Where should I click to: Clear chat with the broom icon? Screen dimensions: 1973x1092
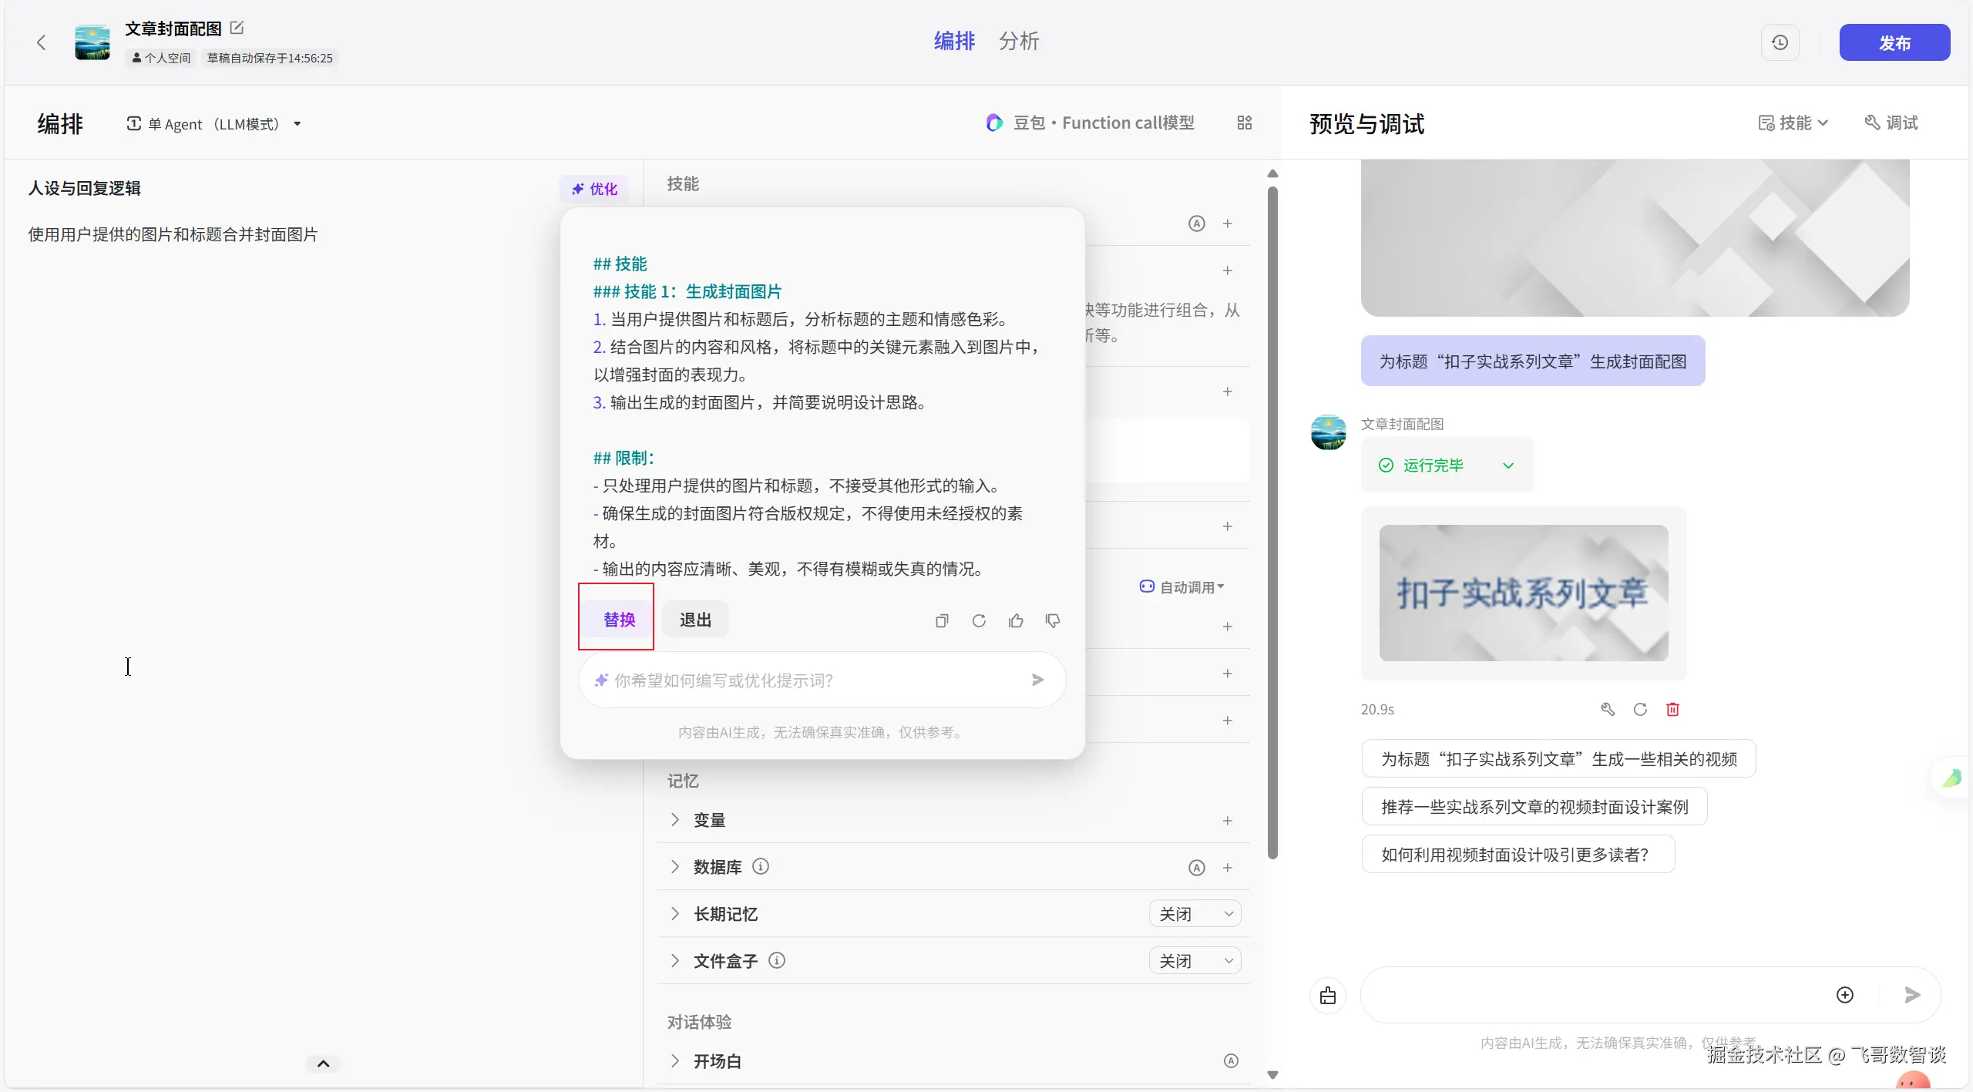pyautogui.click(x=1327, y=995)
